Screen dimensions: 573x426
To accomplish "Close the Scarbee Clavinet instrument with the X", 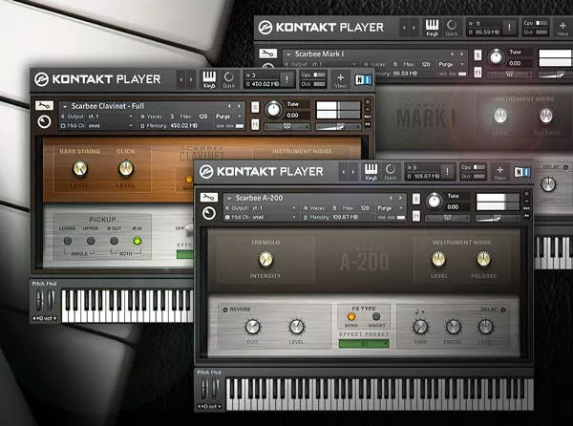I will coord(368,102).
